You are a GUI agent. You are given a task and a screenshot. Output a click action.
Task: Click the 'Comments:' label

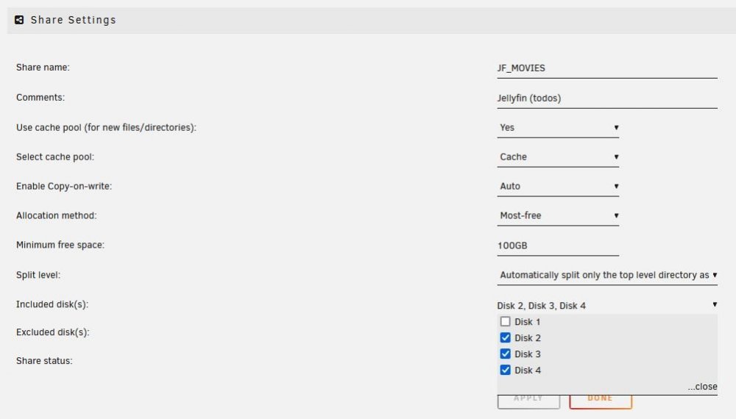click(x=40, y=98)
